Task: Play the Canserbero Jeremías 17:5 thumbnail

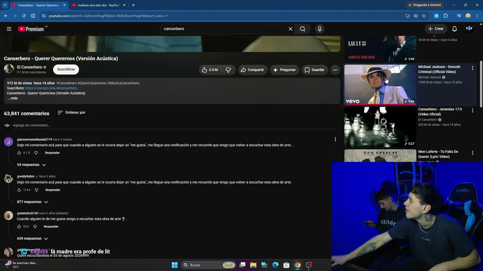Action: point(380,127)
